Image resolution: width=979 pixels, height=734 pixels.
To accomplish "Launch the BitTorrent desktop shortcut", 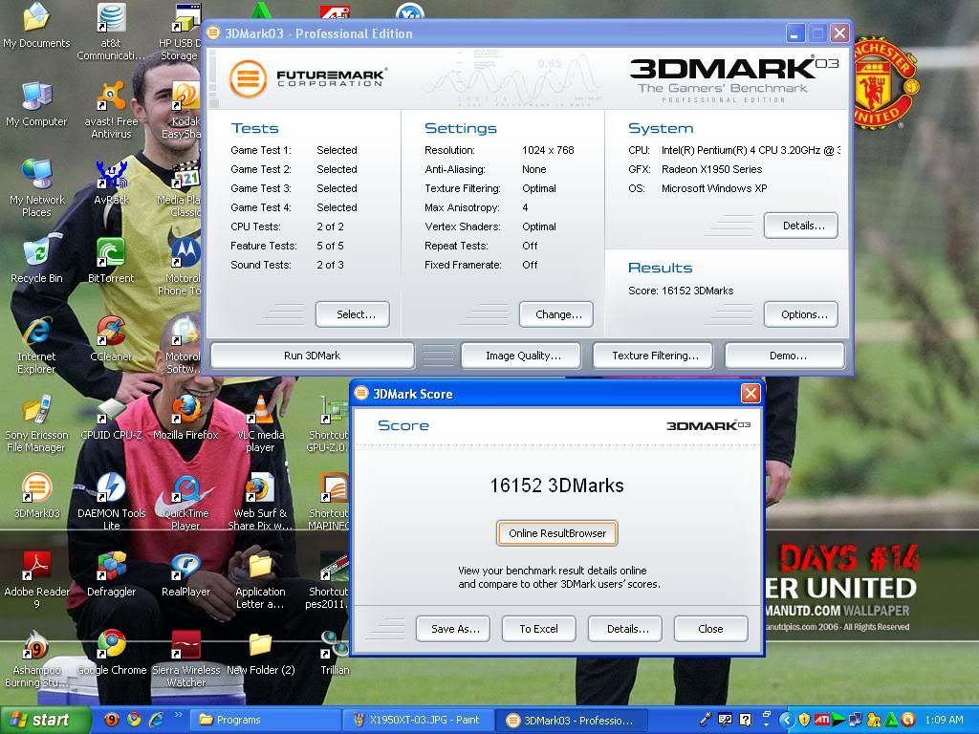I will (x=111, y=262).
